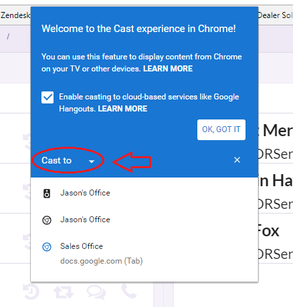Click the Chrome icon for second Jason's Office
This screenshot has height=307, width=293.
[47, 220]
